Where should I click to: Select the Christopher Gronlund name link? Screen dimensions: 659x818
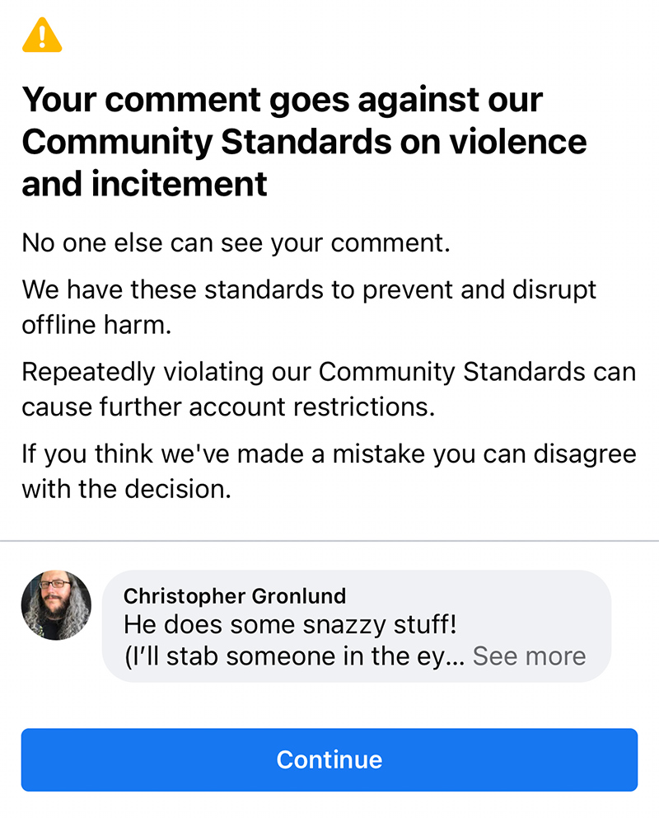click(x=235, y=595)
